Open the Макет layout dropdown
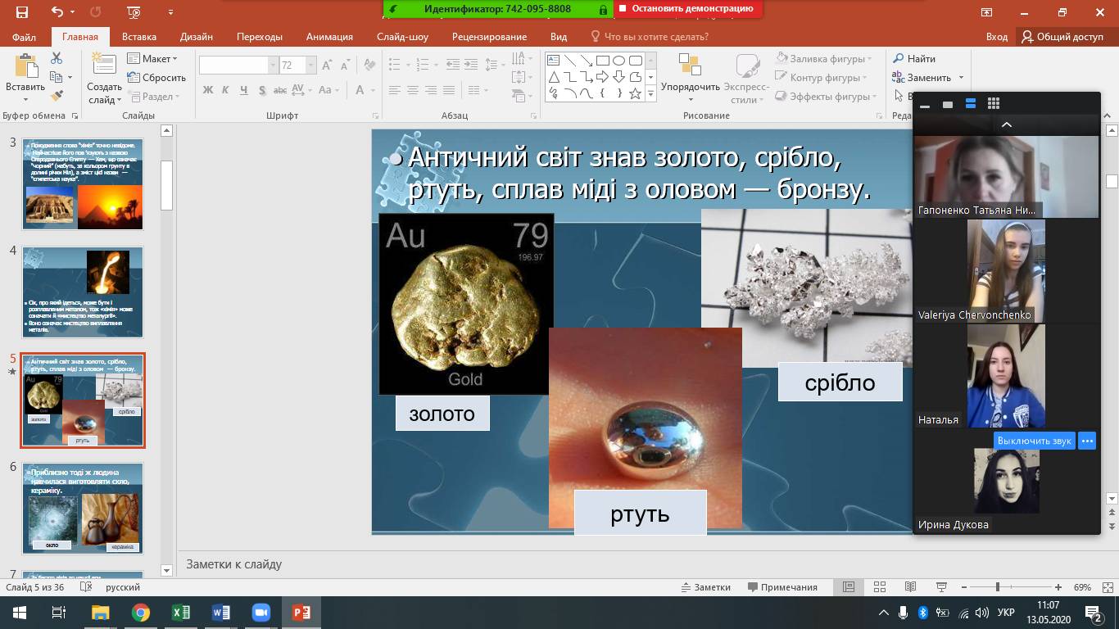Viewport: 1119px width, 629px height. coord(152,59)
